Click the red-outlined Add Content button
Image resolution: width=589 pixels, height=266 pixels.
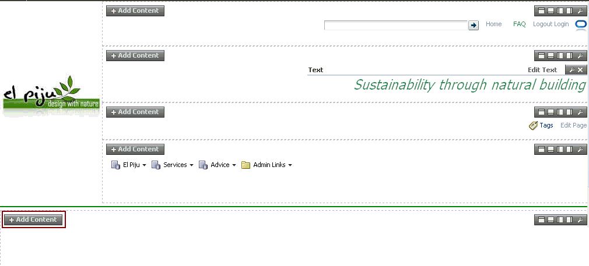pos(33,219)
